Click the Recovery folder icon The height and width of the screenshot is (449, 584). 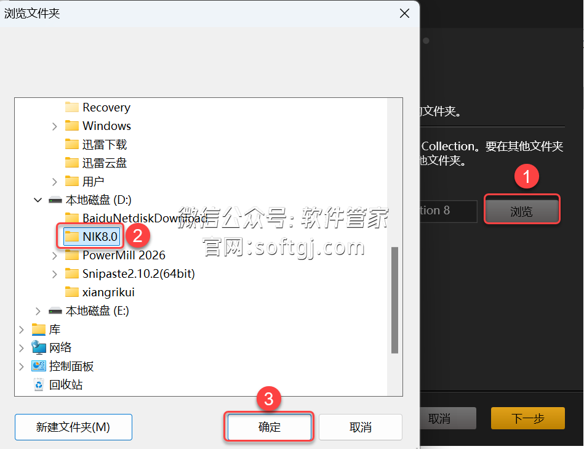tap(71, 107)
